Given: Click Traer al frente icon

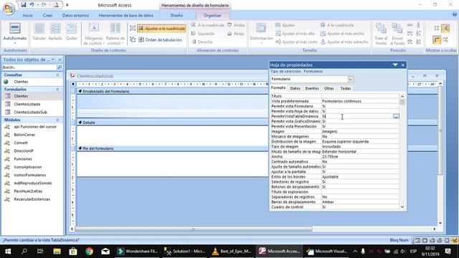Looking at the screenshot, I should coord(381,34).
